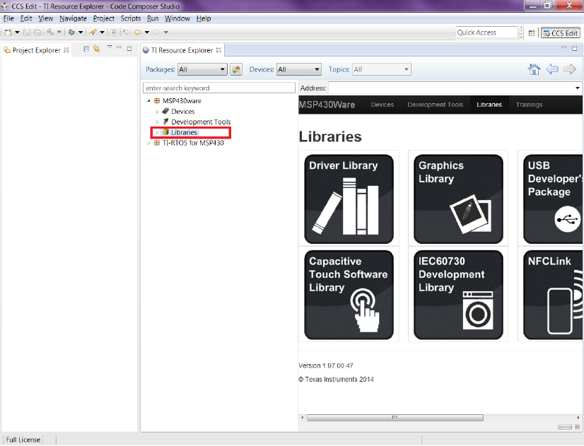
Task: Expand the Development Tools tree node
Action: click(x=157, y=122)
